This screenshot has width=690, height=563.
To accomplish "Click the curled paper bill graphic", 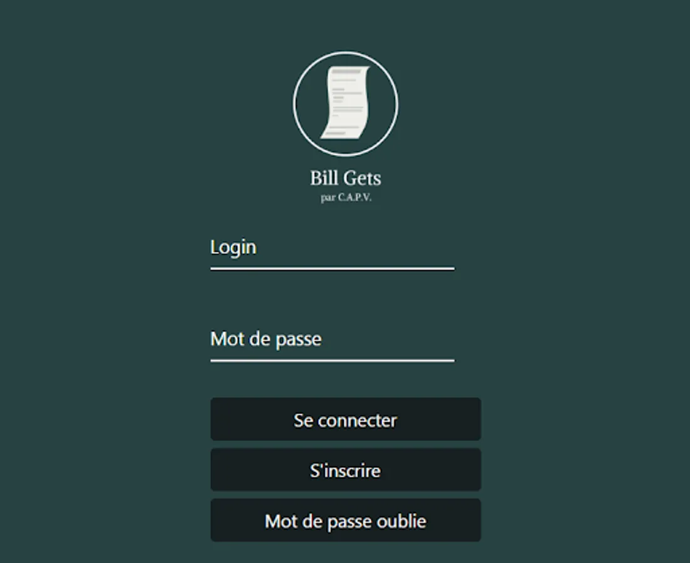I will 346,103.
